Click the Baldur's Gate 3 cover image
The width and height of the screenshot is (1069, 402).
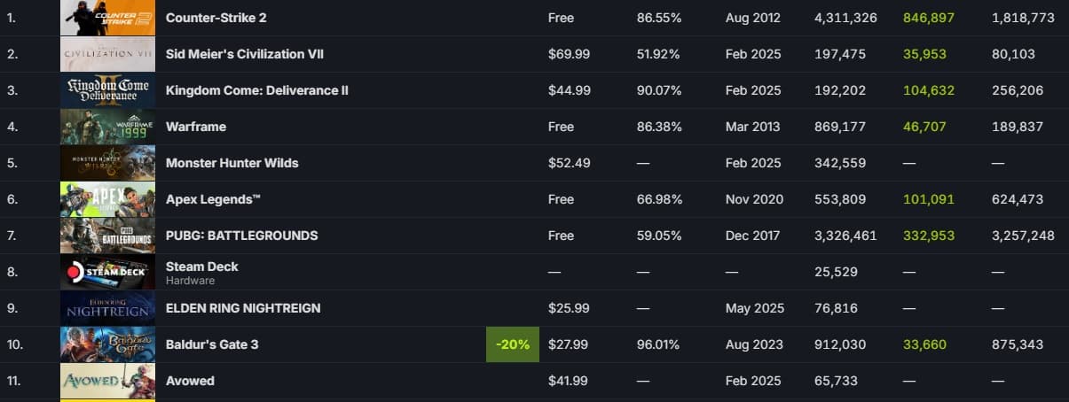tap(107, 344)
